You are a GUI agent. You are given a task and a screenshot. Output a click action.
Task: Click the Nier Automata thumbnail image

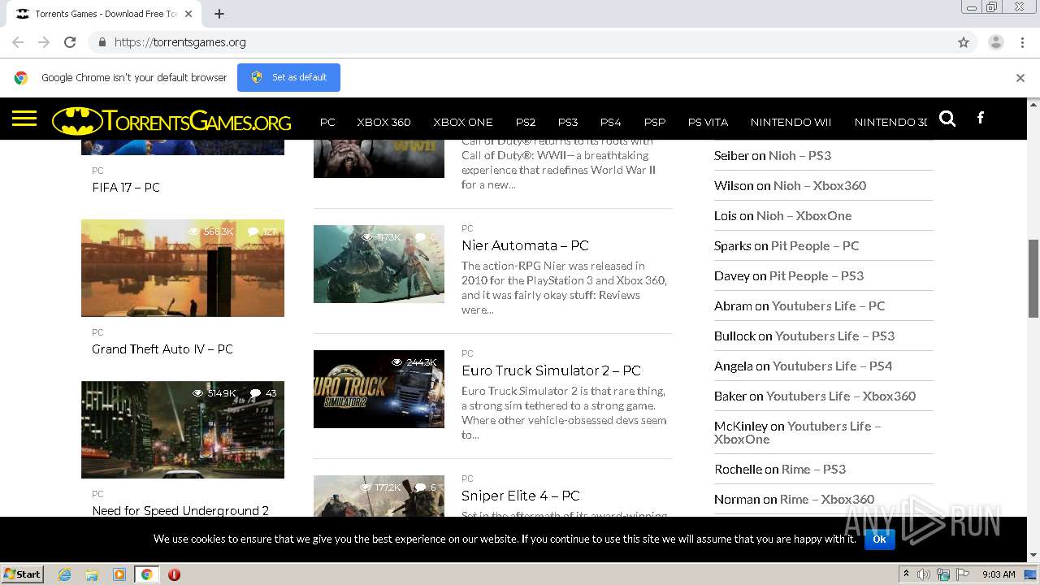click(379, 264)
